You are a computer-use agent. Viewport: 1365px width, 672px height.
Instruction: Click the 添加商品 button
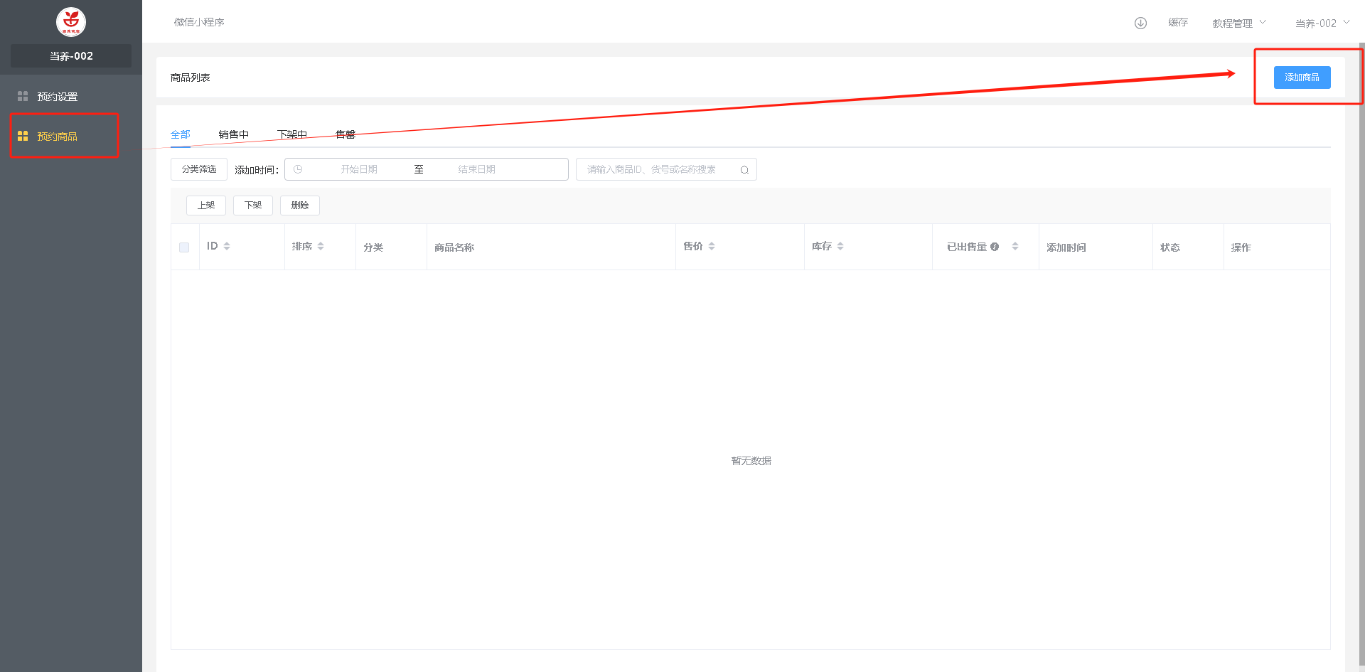[1302, 78]
